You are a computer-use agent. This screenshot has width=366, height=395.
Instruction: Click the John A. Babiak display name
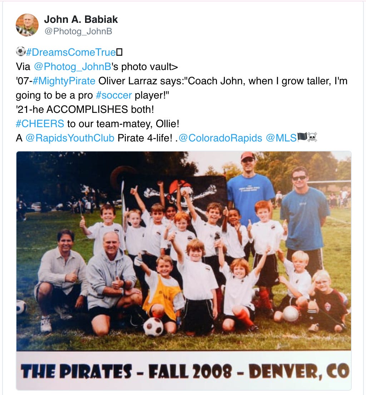[81, 19]
